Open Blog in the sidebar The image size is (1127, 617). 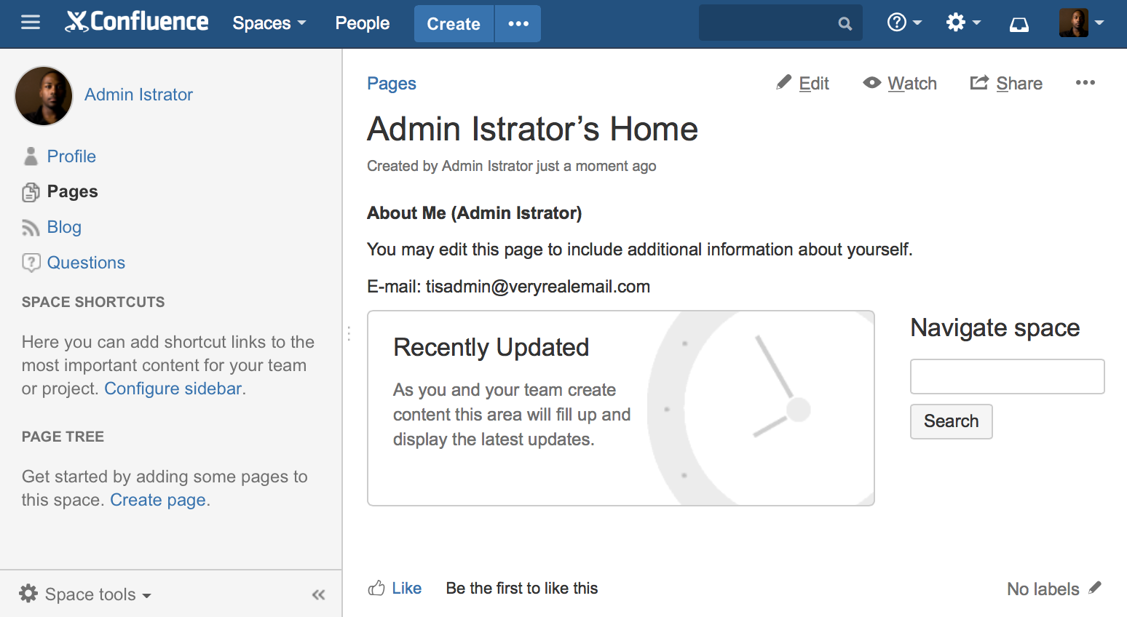64,227
